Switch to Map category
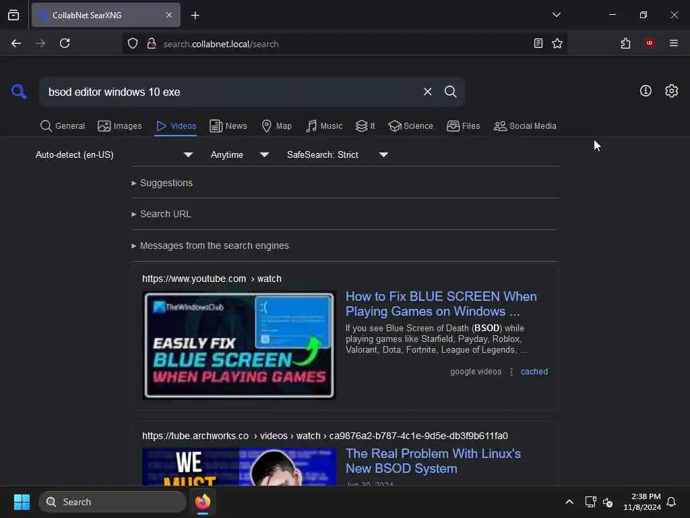The height and width of the screenshot is (518, 690). click(x=277, y=126)
